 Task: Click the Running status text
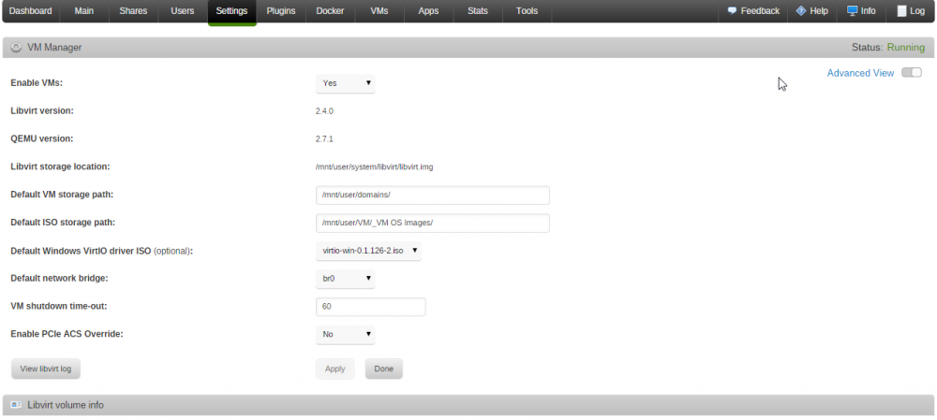tap(906, 47)
